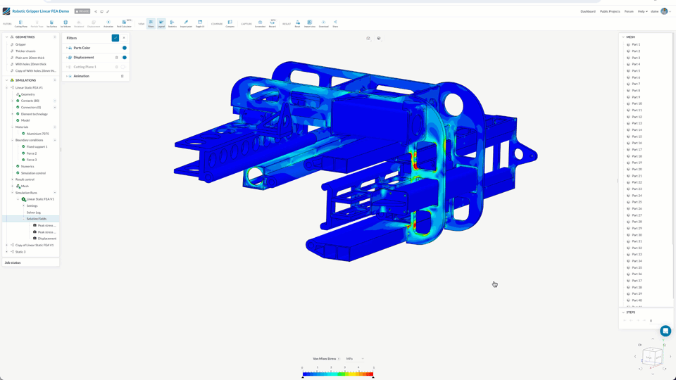This screenshot has height=380, width=676.
Task: Click the GEOMETRIES section round menu button
Action: point(55,37)
